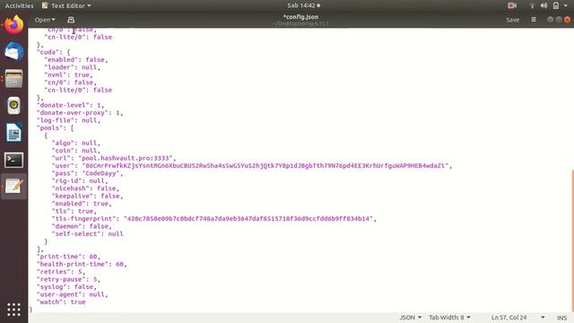
Task: Click the "nicehash": false line
Action: 85,188
